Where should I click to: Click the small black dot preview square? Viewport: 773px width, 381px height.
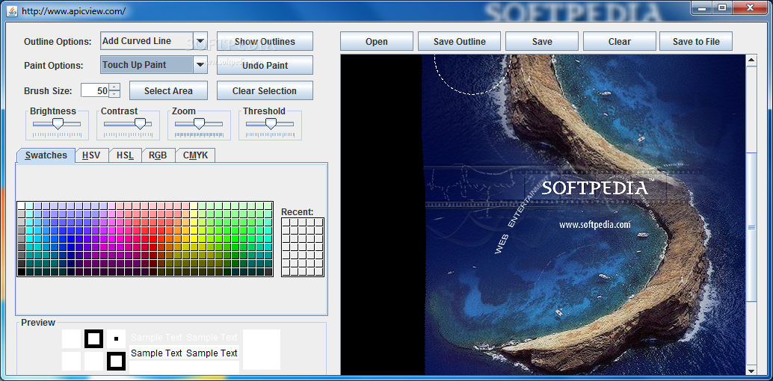tap(117, 338)
